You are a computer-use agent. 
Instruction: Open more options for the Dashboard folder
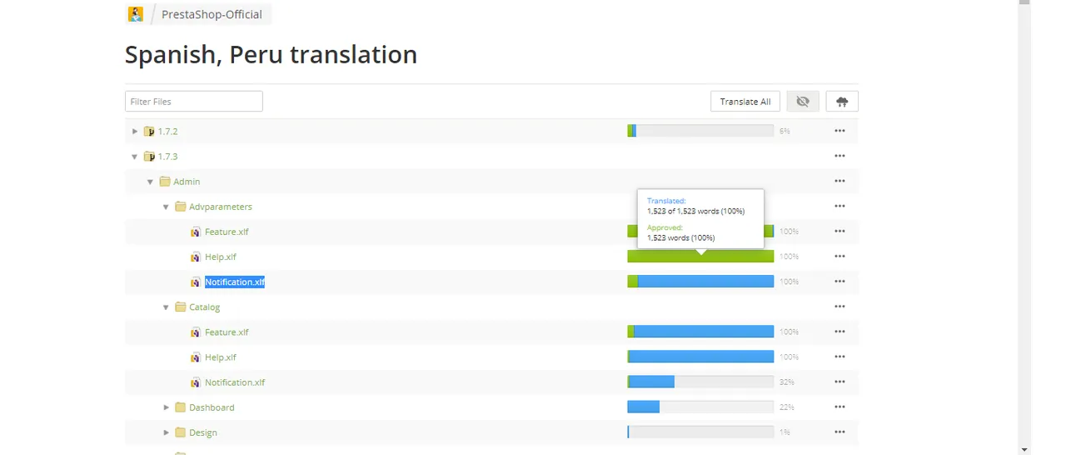[839, 407]
